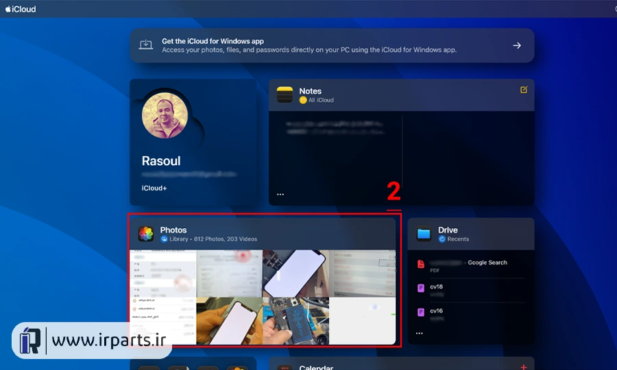The width and height of the screenshot is (617, 370).
Task: Open the circuit board repair photo thumbnail
Action: [x=296, y=321]
